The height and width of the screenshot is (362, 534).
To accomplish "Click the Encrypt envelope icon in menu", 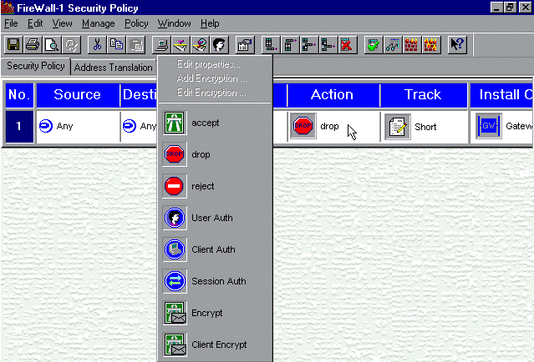I will (175, 313).
